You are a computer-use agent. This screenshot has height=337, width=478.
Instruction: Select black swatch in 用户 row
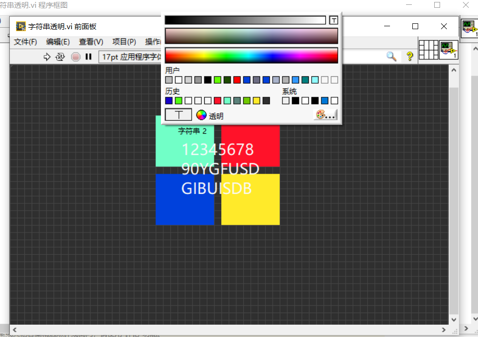coord(208,80)
